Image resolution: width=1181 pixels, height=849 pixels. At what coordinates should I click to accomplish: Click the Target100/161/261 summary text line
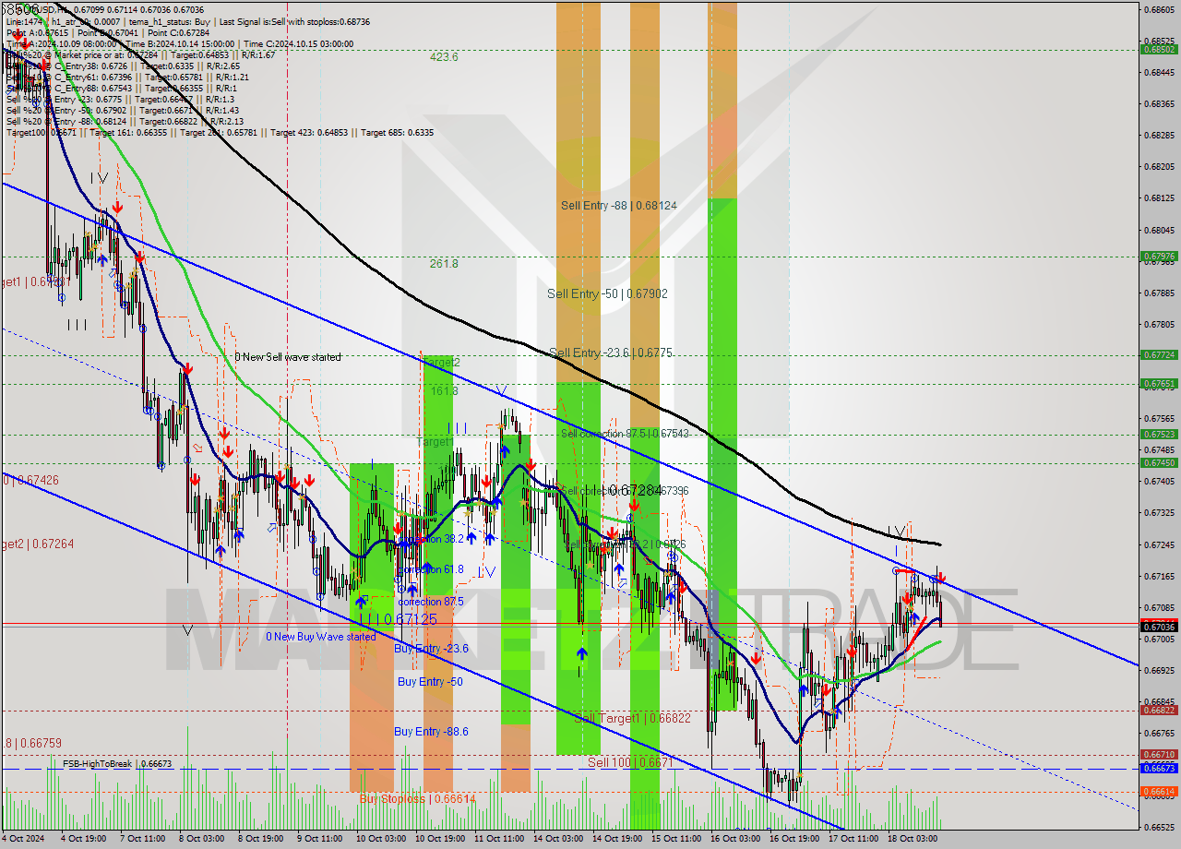(220, 132)
